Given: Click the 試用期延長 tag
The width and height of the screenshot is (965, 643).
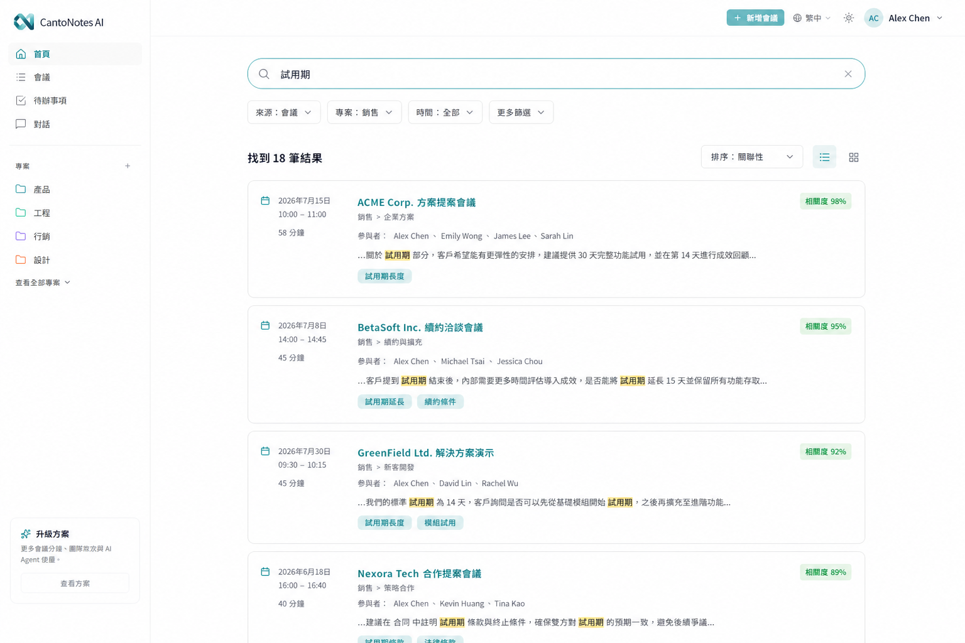Looking at the screenshot, I should point(384,402).
